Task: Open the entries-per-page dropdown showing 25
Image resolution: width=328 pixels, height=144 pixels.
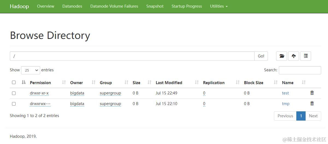Action: [31, 70]
